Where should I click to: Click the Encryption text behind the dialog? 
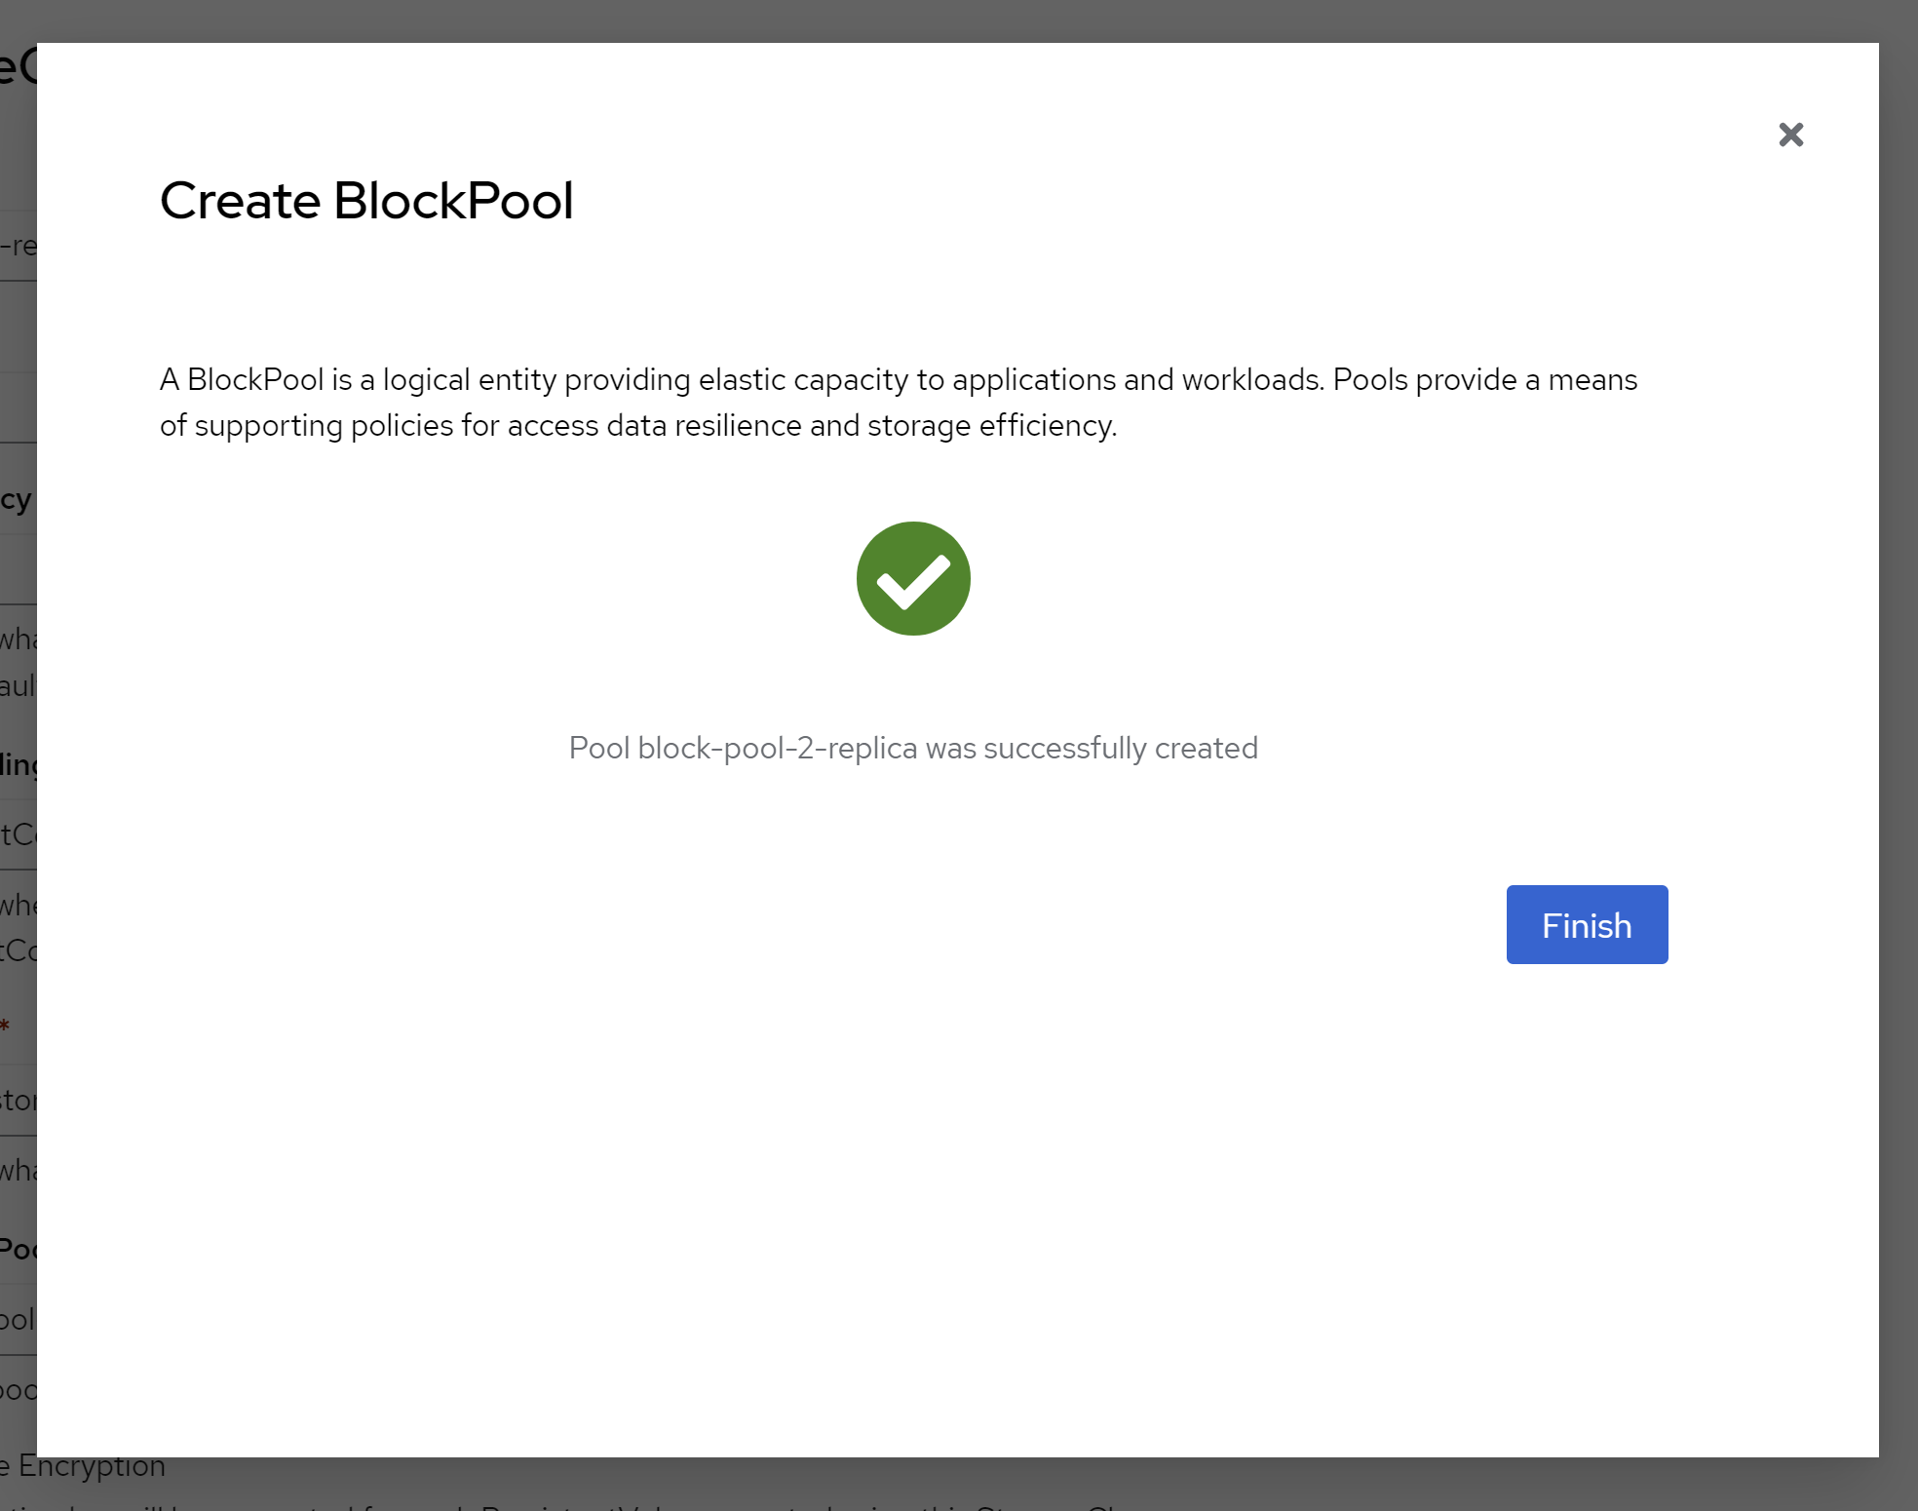tap(92, 1466)
